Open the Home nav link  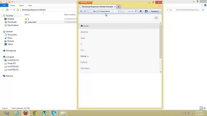pos(84,26)
